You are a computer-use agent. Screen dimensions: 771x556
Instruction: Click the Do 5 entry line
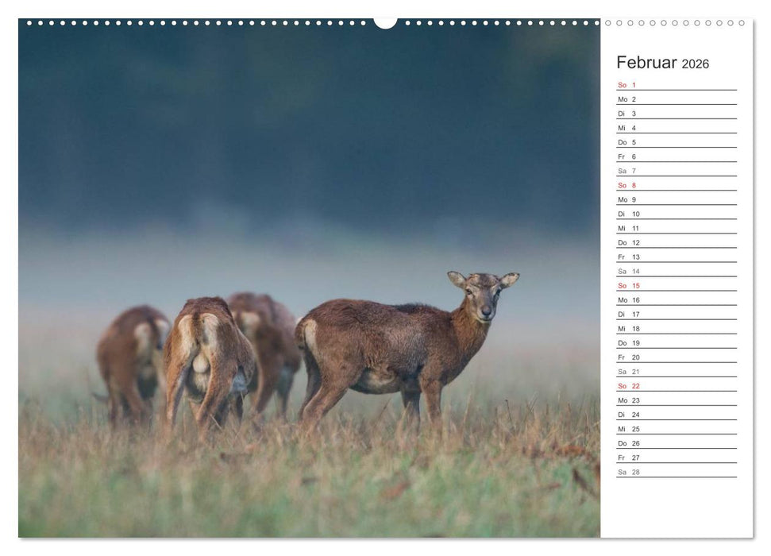coord(627,142)
